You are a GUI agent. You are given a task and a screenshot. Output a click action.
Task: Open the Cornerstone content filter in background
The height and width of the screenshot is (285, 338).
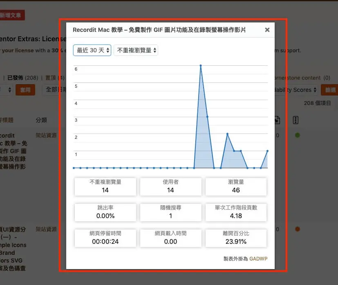(302, 78)
